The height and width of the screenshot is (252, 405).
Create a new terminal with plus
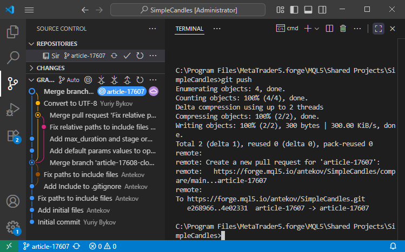[x=308, y=29]
